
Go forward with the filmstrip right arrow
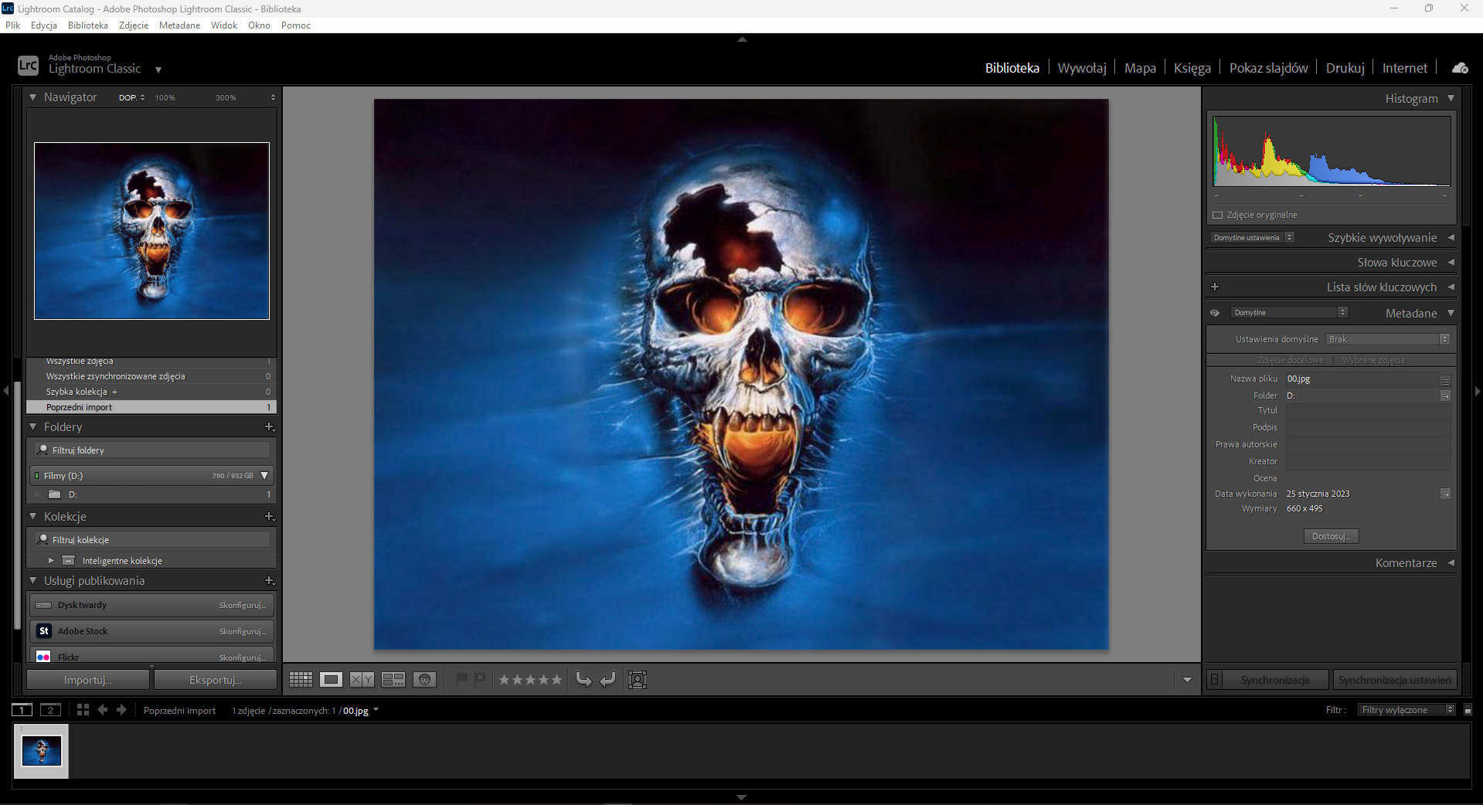coord(121,710)
